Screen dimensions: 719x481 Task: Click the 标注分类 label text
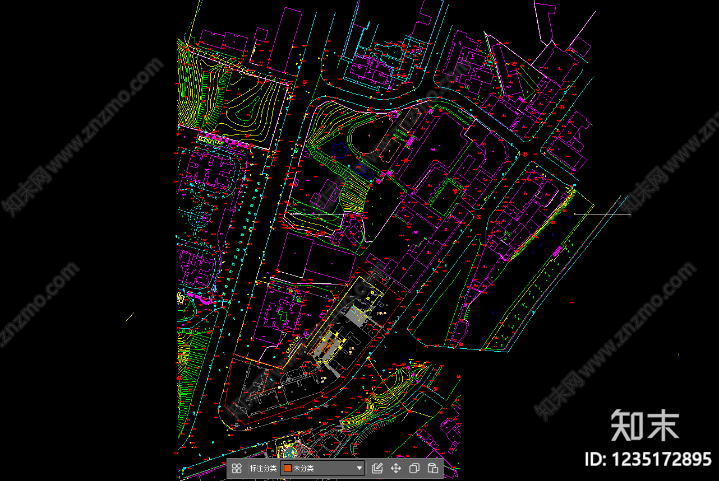coord(263,468)
